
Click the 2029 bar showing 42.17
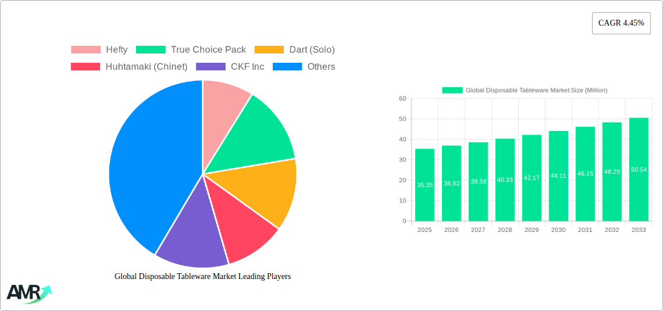(x=532, y=178)
